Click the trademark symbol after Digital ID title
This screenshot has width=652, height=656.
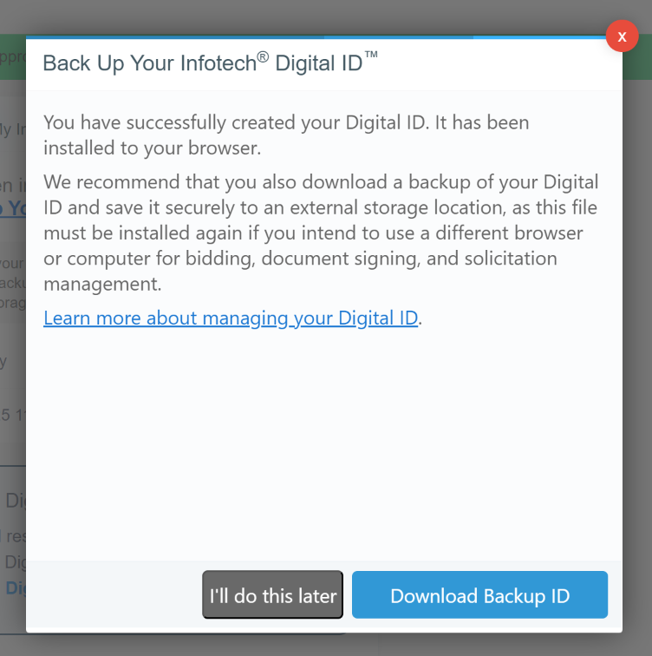click(371, 56)
